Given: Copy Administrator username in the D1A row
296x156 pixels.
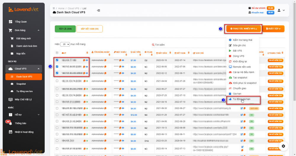Looking at the screenshot, I should [105, 141].
